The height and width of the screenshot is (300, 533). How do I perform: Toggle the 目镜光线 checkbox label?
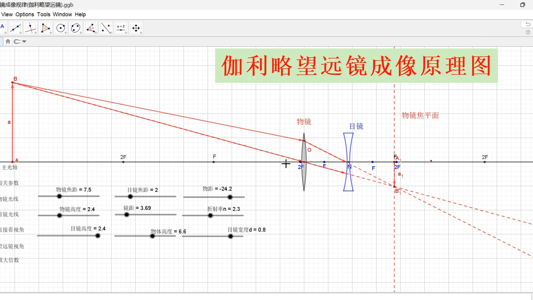9,214
